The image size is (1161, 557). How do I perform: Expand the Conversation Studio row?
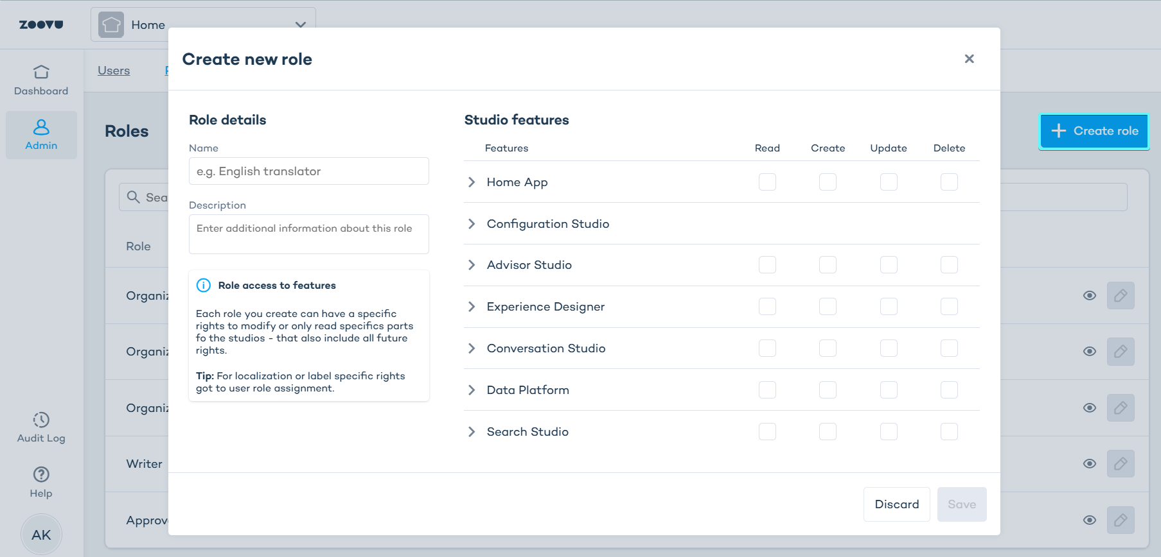(x=472, y=348)
